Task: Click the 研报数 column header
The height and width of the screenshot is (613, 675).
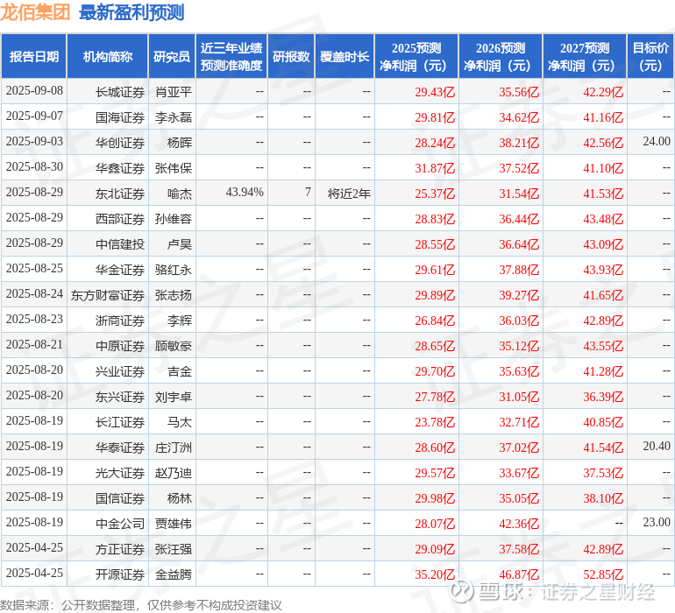Action: 291,56
